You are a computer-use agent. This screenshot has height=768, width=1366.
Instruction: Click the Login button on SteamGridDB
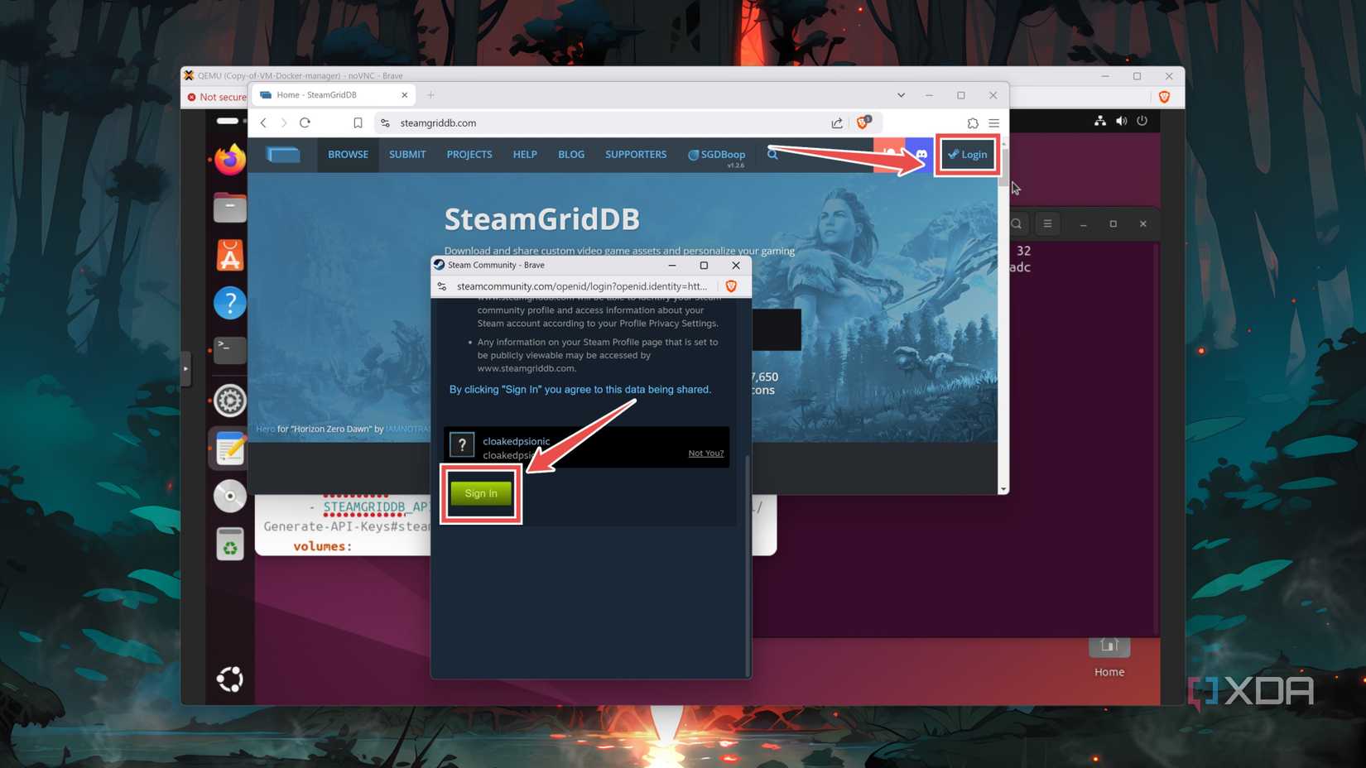tap(967, 155)
